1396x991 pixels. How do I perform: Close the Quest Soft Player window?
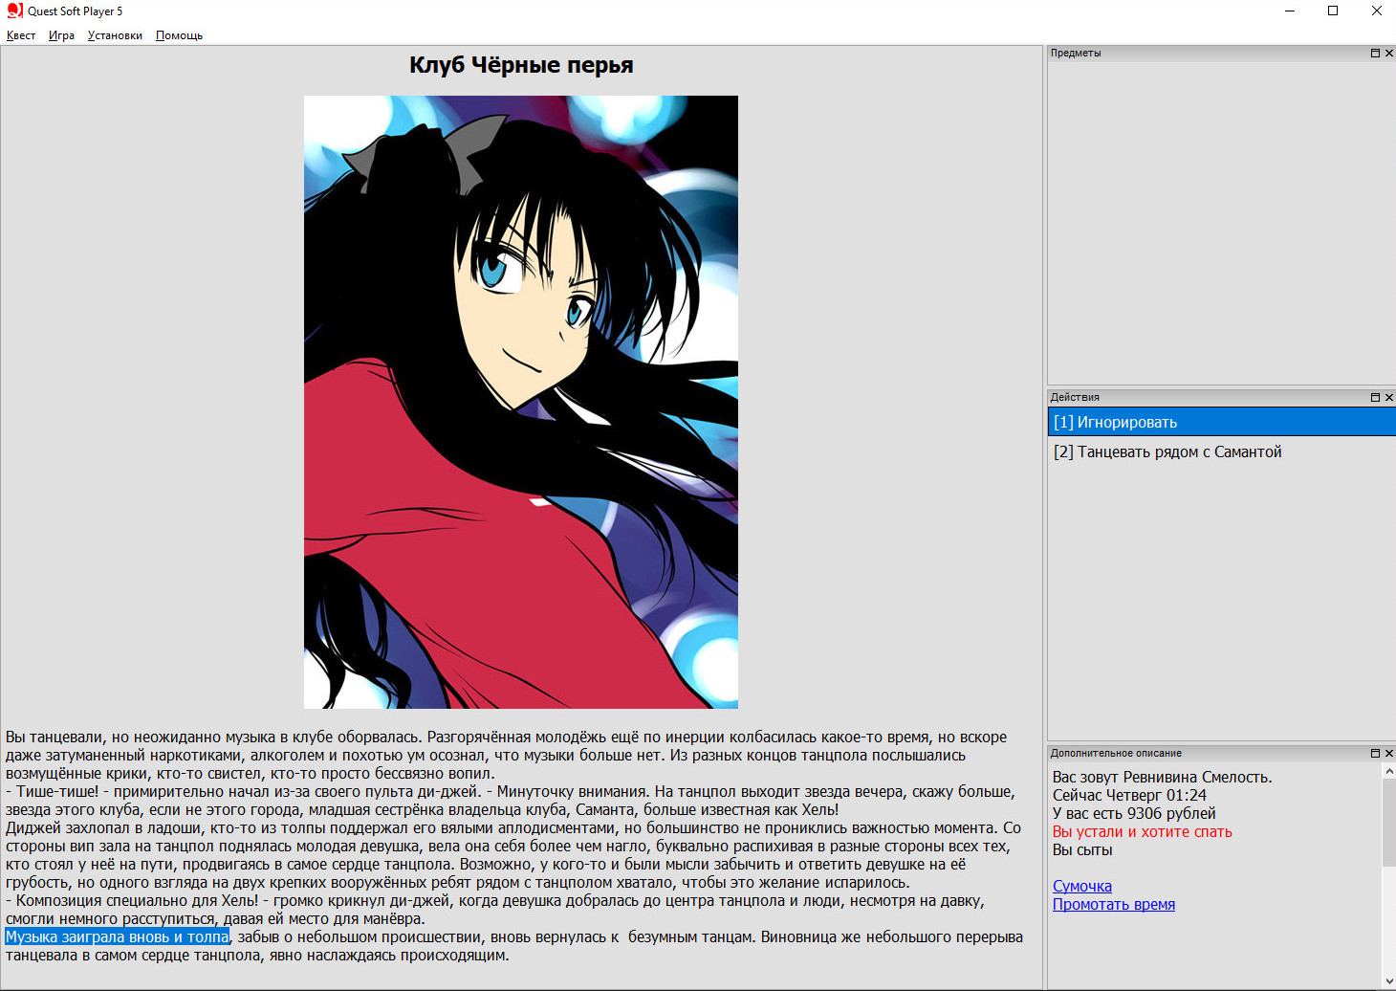1376,11
